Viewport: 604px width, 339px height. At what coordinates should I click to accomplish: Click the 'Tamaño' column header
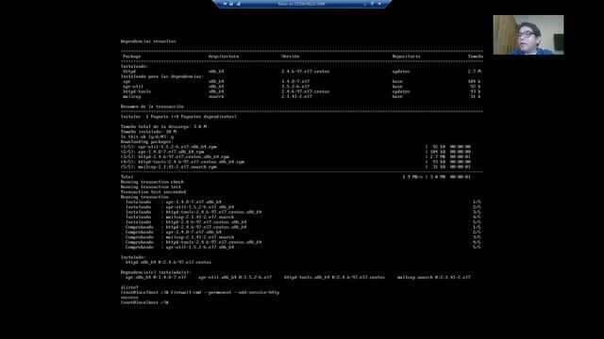[x=476, y=56]
